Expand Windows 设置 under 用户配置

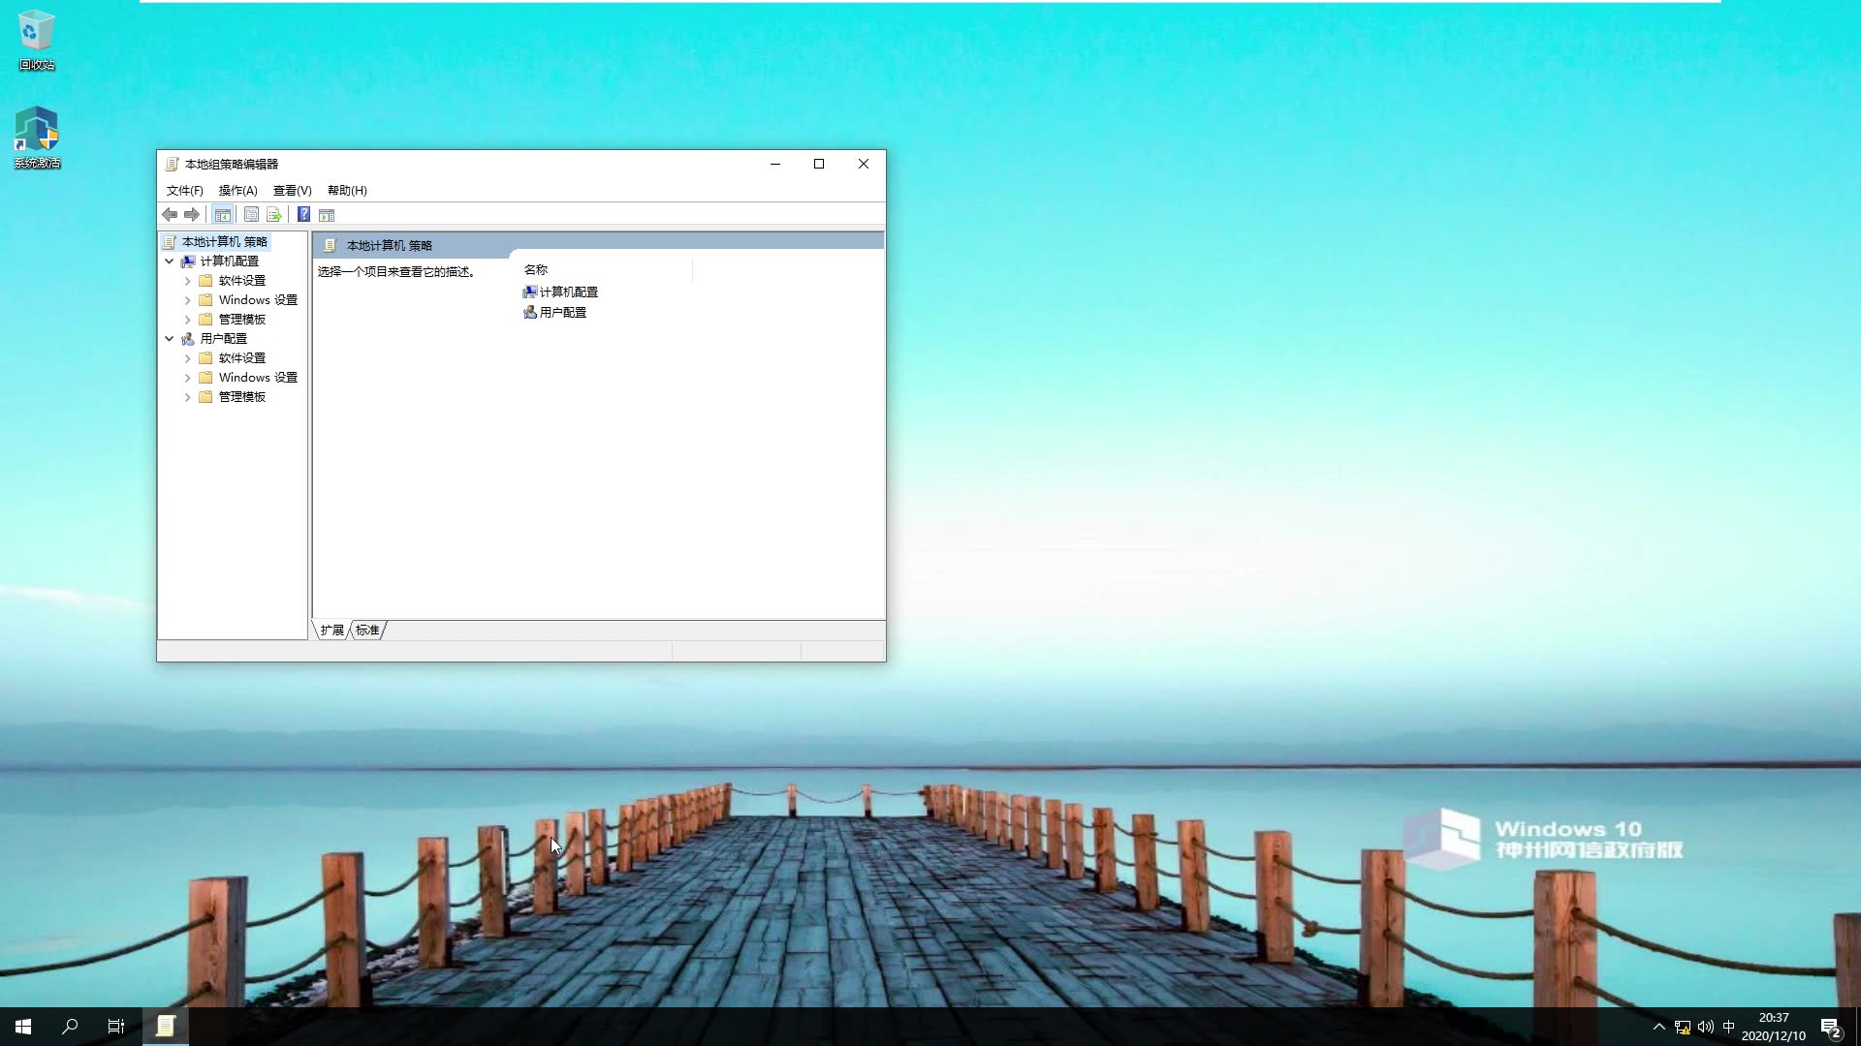(x=188, y=378)
